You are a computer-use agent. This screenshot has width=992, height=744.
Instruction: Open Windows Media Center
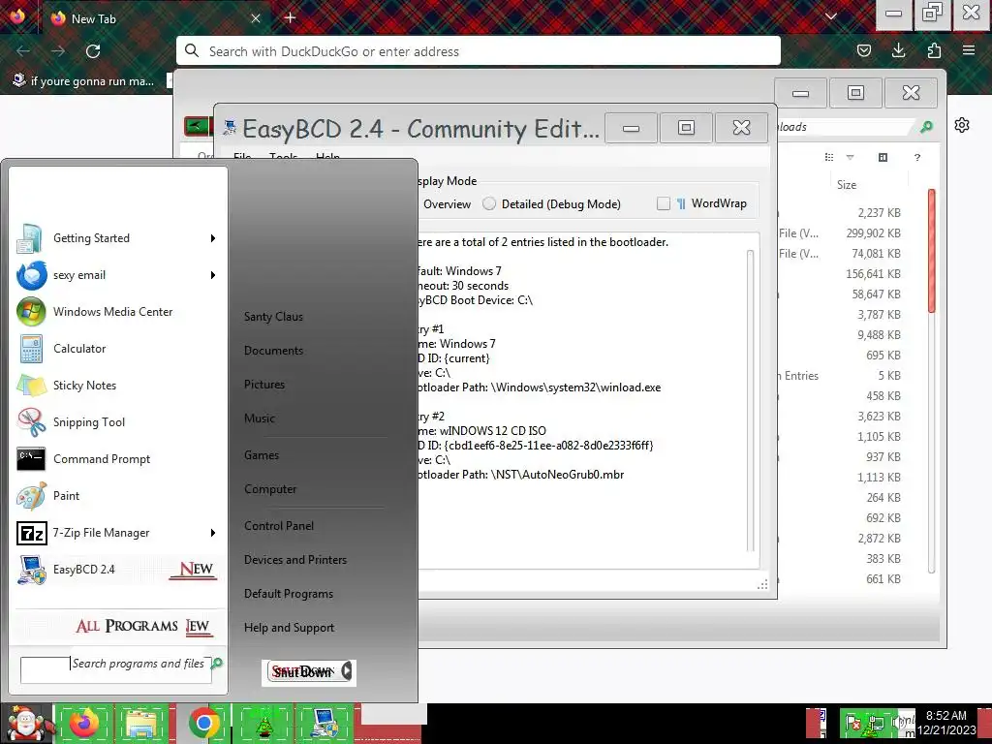click(x=117, y=312)
